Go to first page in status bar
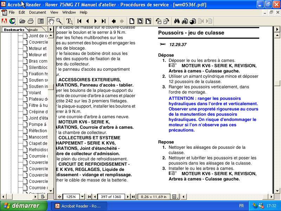Screen dimensions: 281x211 coord(89,197)
